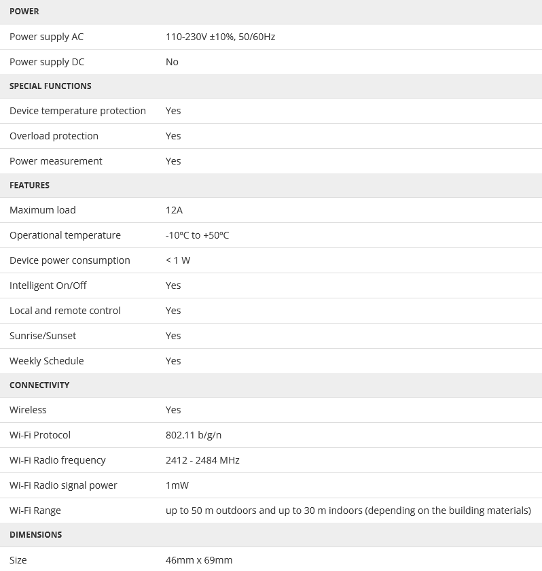Select the Operational temperature label
The height and width of the screenshot is (571, 542).
[x=65, y=235]
